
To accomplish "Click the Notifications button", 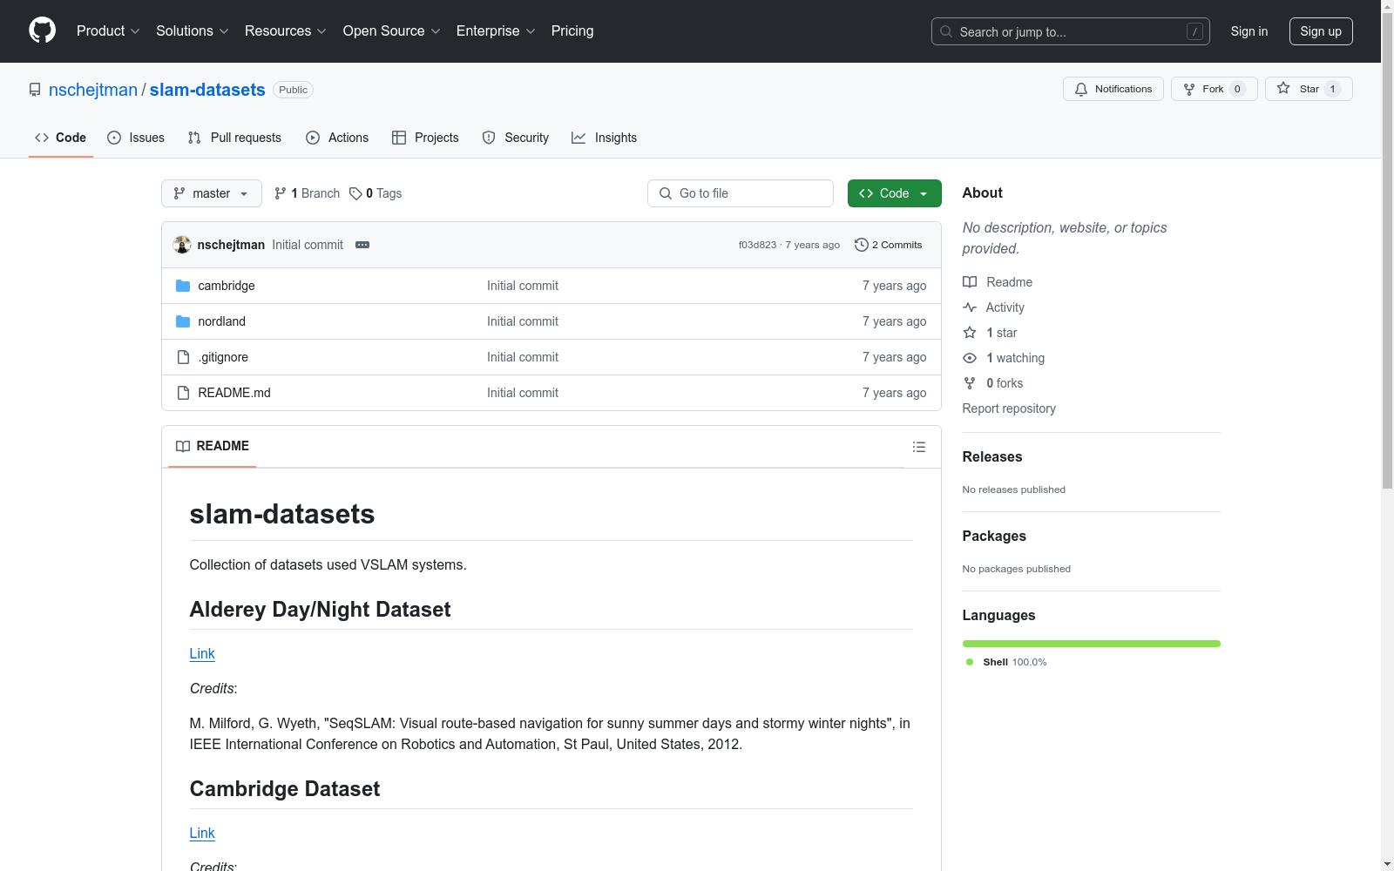I will point(1113,89).
